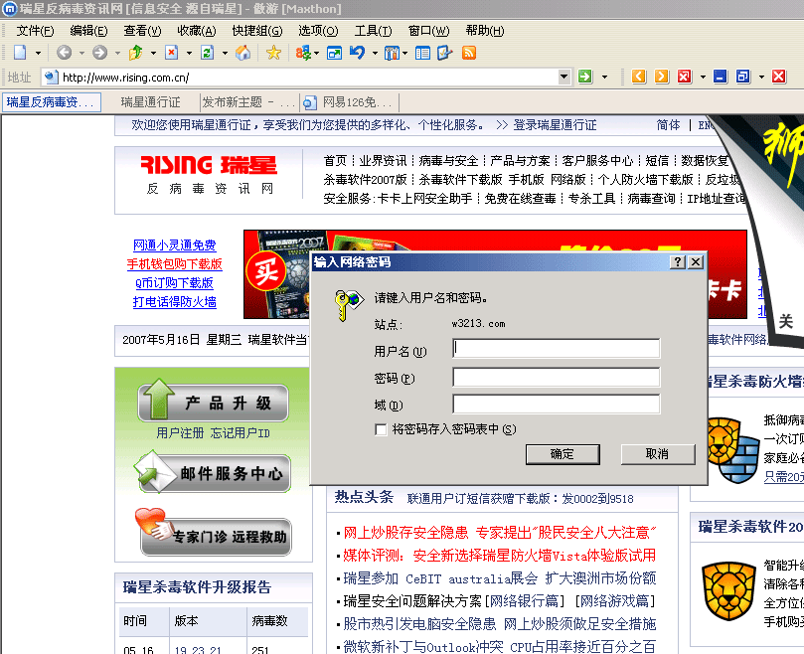Image resolution: width=804 pixels, height=654 pixels.
Task: Click into the 密码 input field
Action: coord(557,377)
